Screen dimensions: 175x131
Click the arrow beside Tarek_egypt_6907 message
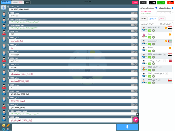coord(8,25)
